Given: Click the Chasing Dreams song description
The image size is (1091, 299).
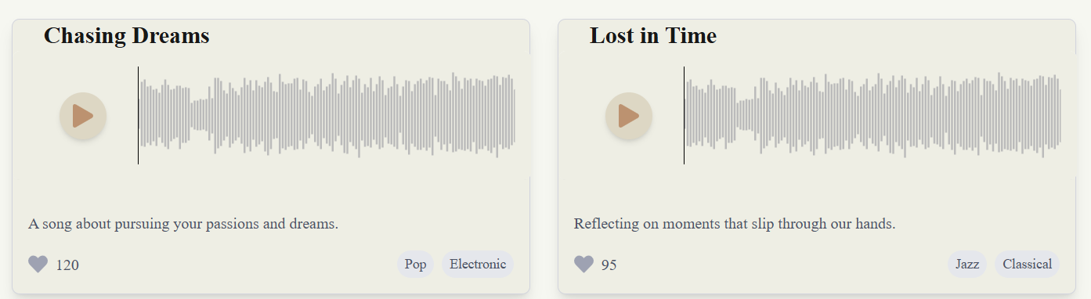Looking at the screenshot, I should pos(183,224).
